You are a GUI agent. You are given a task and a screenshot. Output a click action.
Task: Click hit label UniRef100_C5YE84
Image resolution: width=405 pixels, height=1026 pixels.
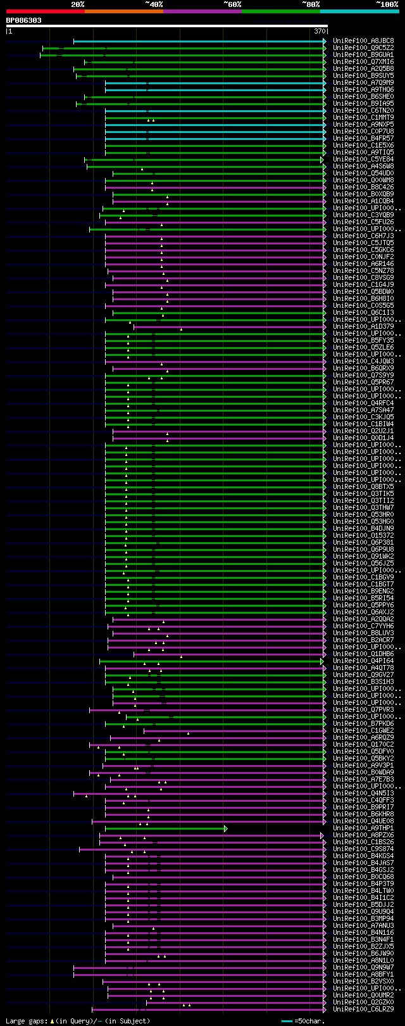click(363, 160)
